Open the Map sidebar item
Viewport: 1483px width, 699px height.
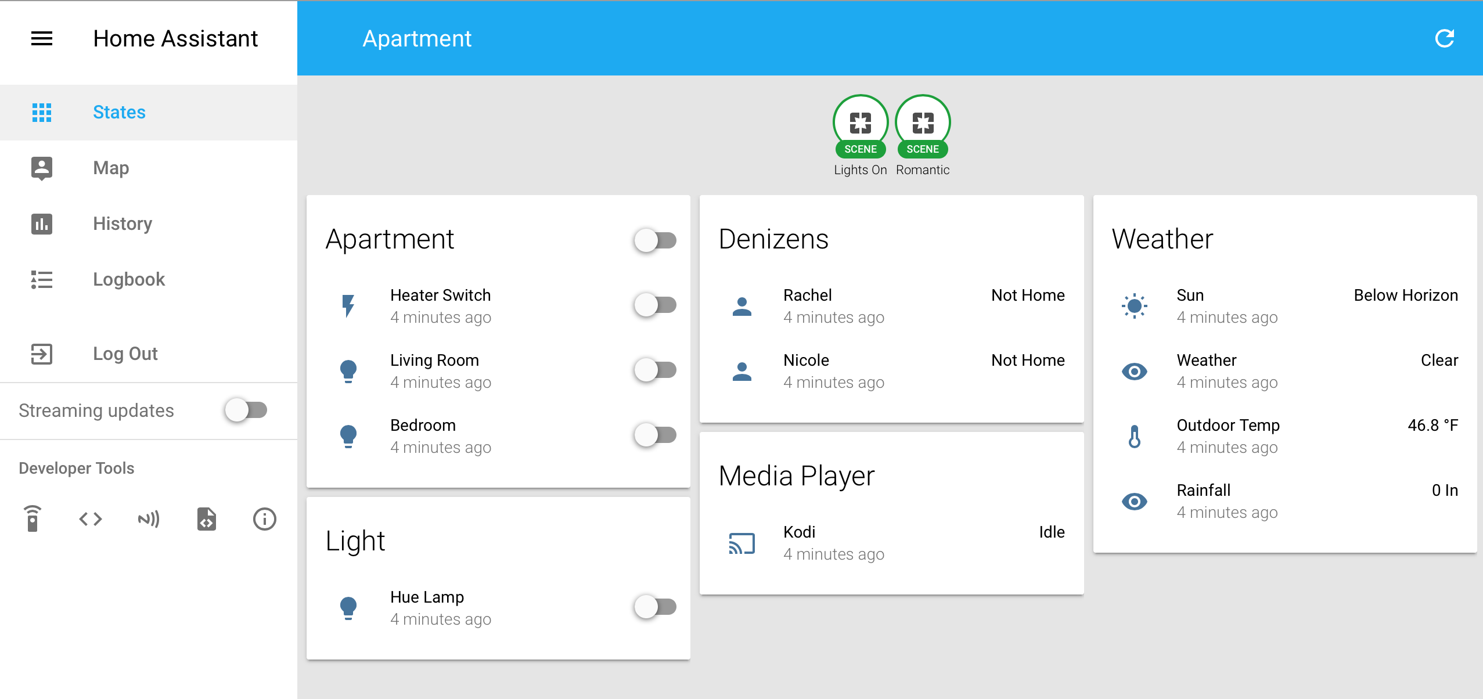tap(111, 168)
